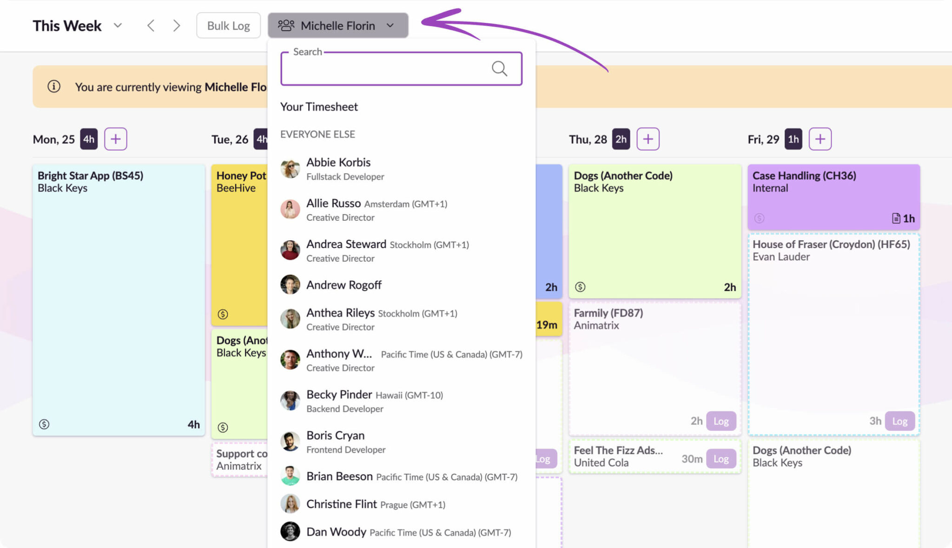The height and width of the screenshot is (548, 952).
Task: Click the billable dollar icon on Bright Star App
Action: 44,423
